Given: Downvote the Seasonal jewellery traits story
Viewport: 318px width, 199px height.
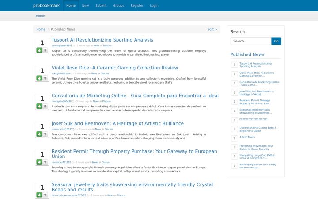Looking at the screenshot, I should (45, 195).
